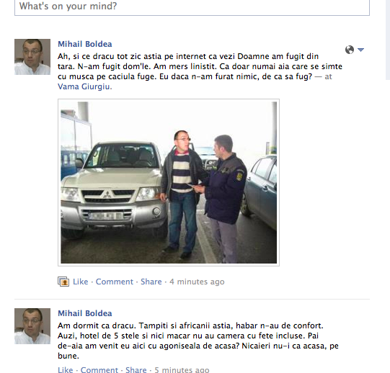Open the second post's profile picture
Image resolution: width=390 pixels, height=373 pixels.
32,326
